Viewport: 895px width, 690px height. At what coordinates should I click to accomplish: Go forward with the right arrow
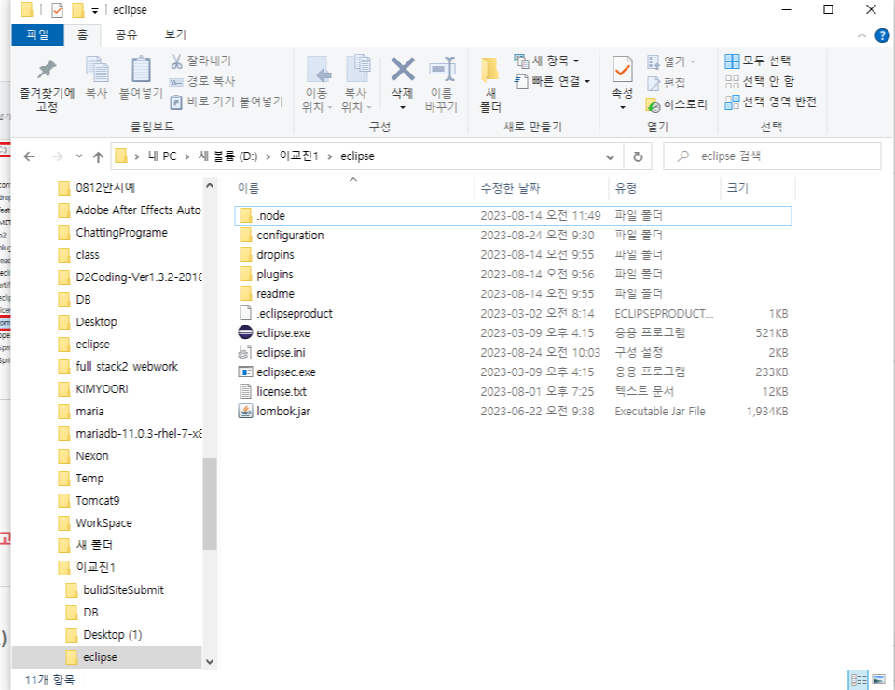57,156
